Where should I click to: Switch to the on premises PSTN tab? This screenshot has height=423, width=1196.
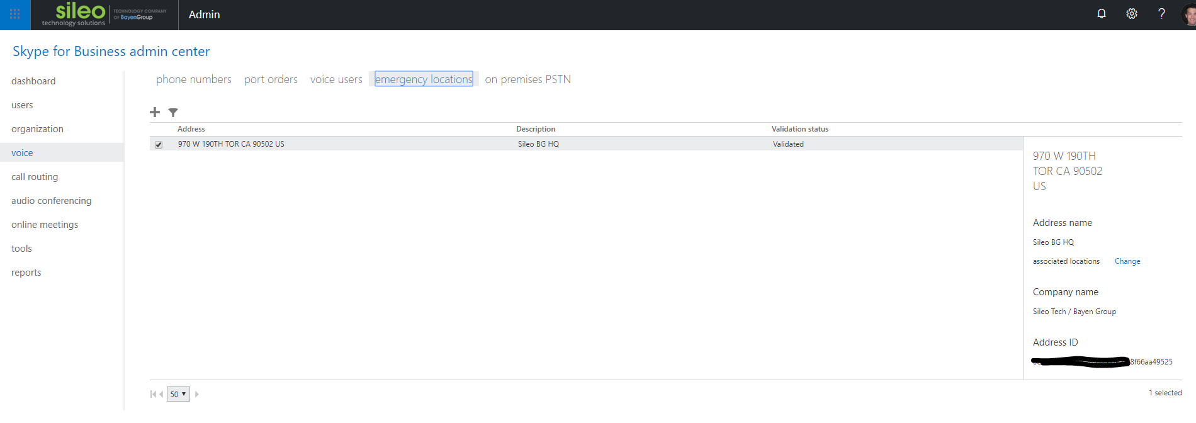click(x=527, y=79)
